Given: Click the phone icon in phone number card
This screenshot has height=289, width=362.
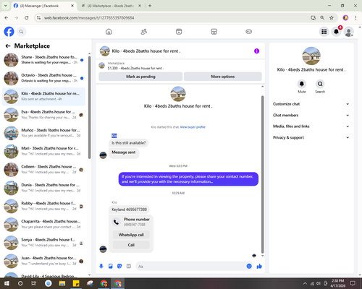Looking at the screenshot, I should point(117,222).
